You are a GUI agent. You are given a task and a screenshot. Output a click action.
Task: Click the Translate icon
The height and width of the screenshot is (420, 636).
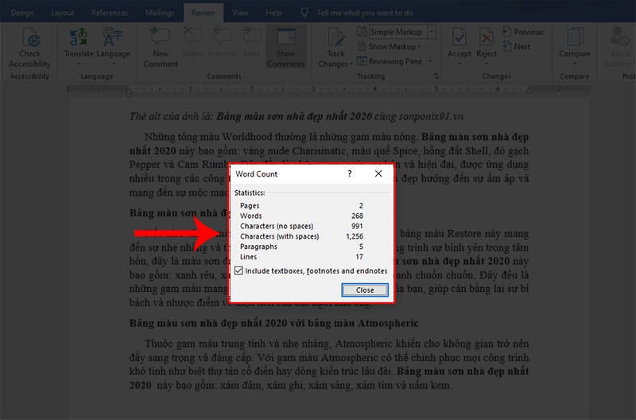78,37
